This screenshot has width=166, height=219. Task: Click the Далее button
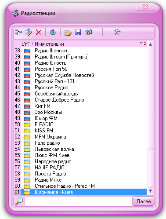pos(144,201)
